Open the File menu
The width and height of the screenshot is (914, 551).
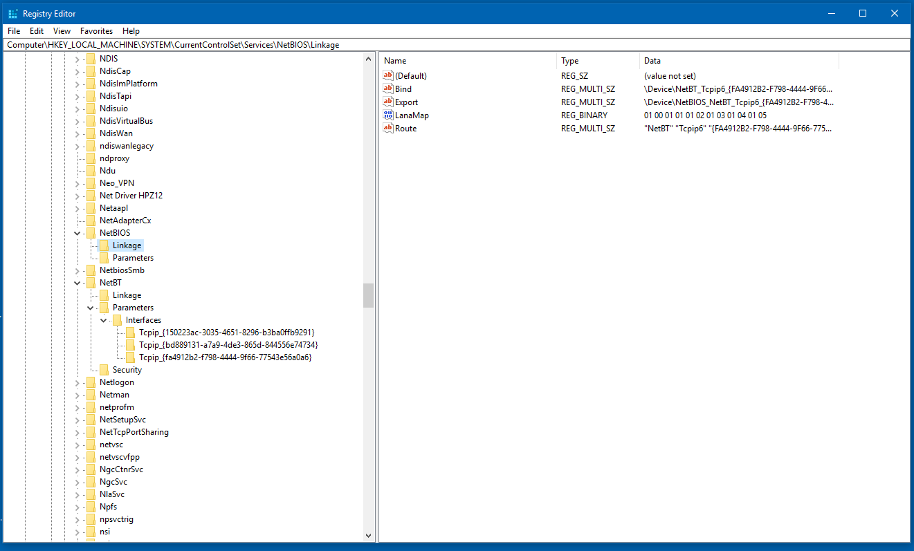click(14, 31)
